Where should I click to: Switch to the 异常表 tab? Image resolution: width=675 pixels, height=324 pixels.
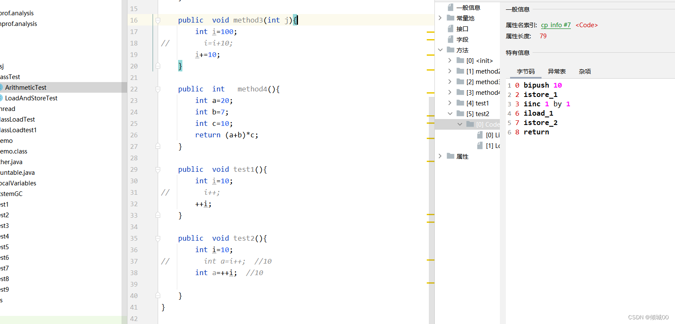[557, 71]
